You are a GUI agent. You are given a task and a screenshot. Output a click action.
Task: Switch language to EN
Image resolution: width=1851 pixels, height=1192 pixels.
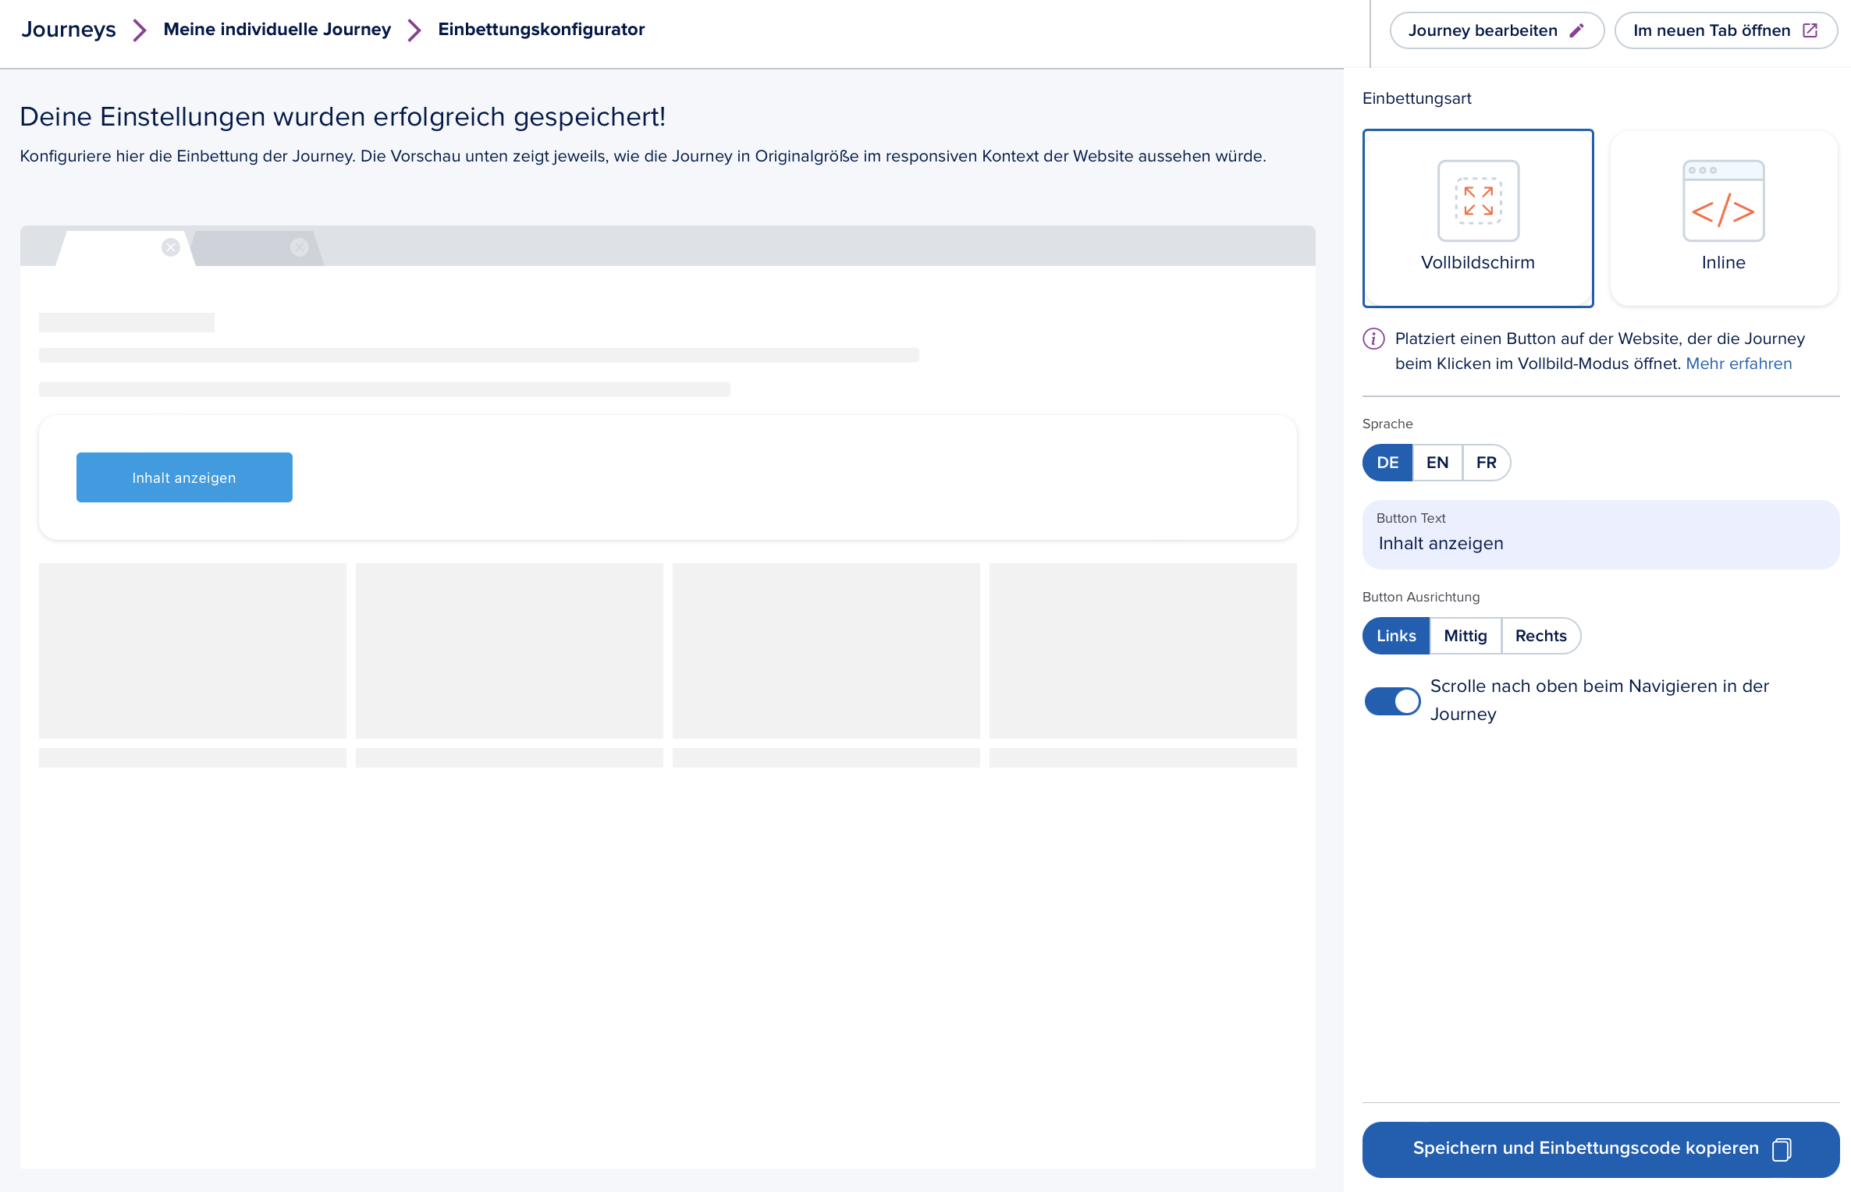1437,463
